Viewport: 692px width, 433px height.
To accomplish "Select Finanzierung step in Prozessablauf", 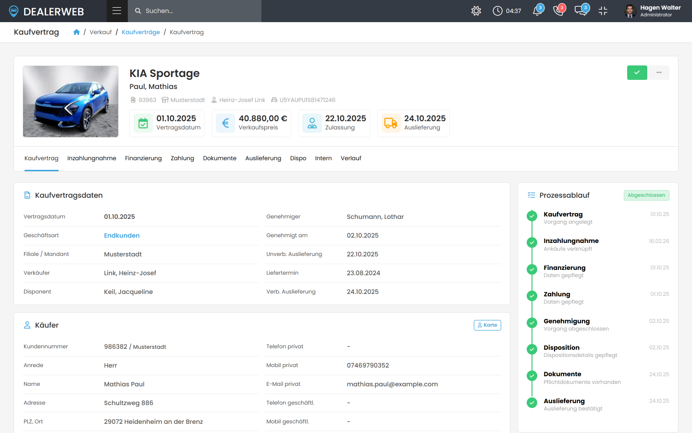I will point(564,268).
